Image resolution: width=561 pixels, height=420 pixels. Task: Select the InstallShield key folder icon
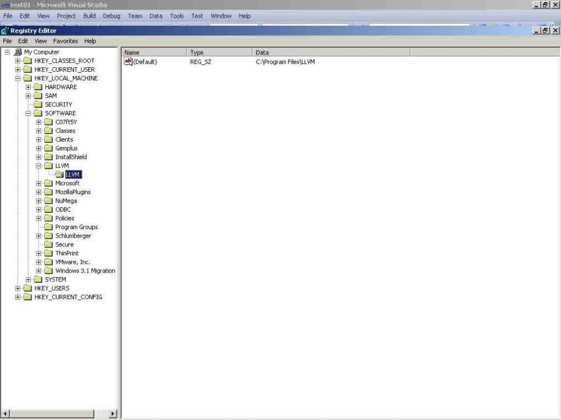[x=48, y=157]
